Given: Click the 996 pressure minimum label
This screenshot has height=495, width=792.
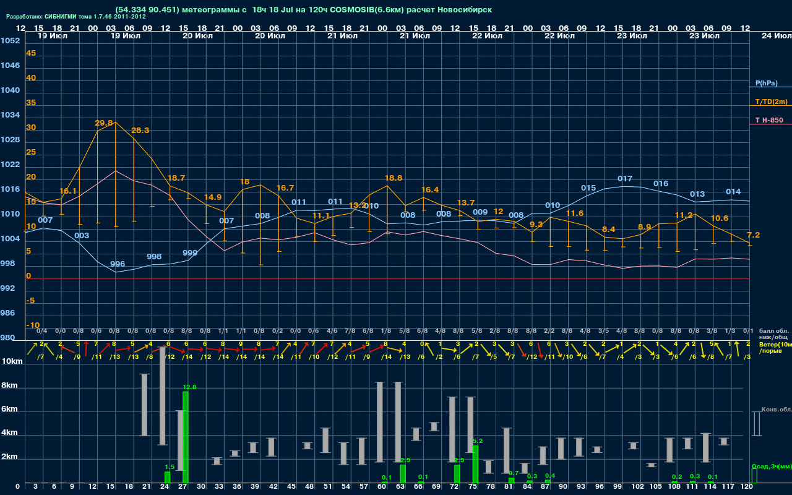Looking at the screenshot, I should click(118, 264).
